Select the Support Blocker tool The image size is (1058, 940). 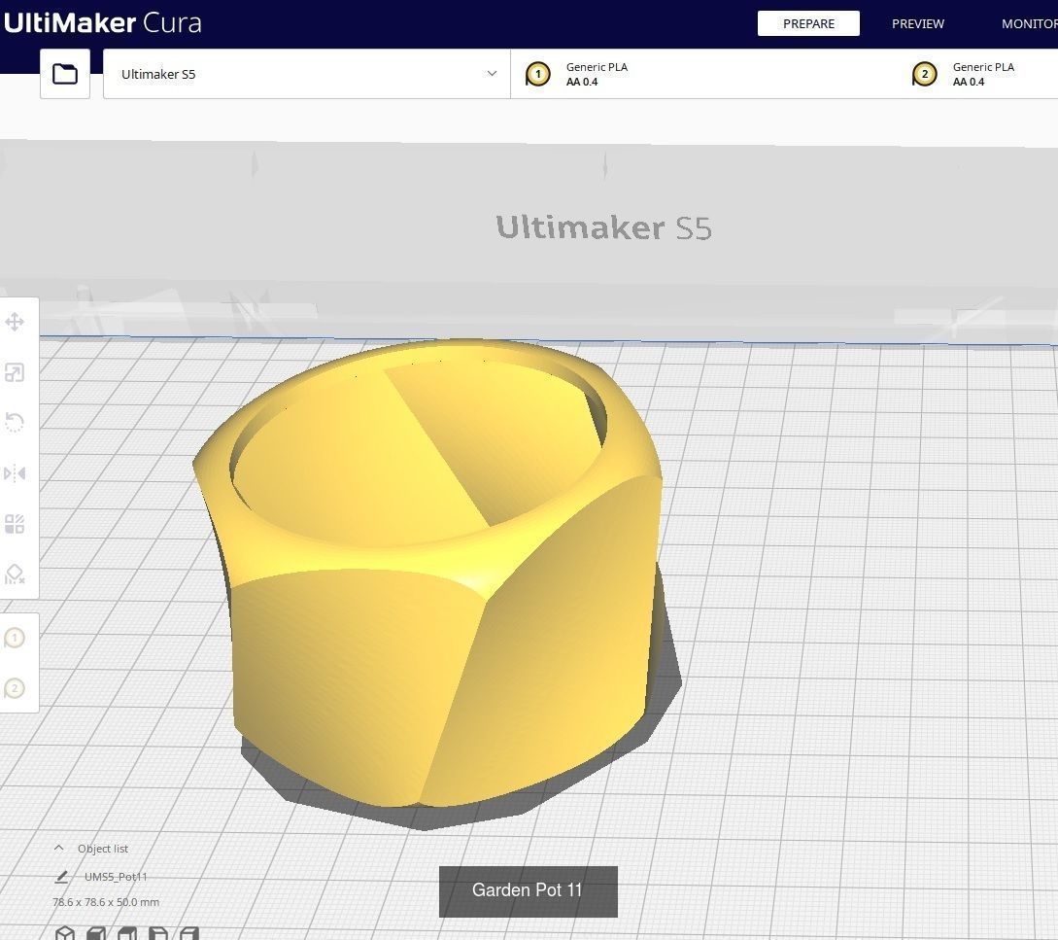click(15, 574)
